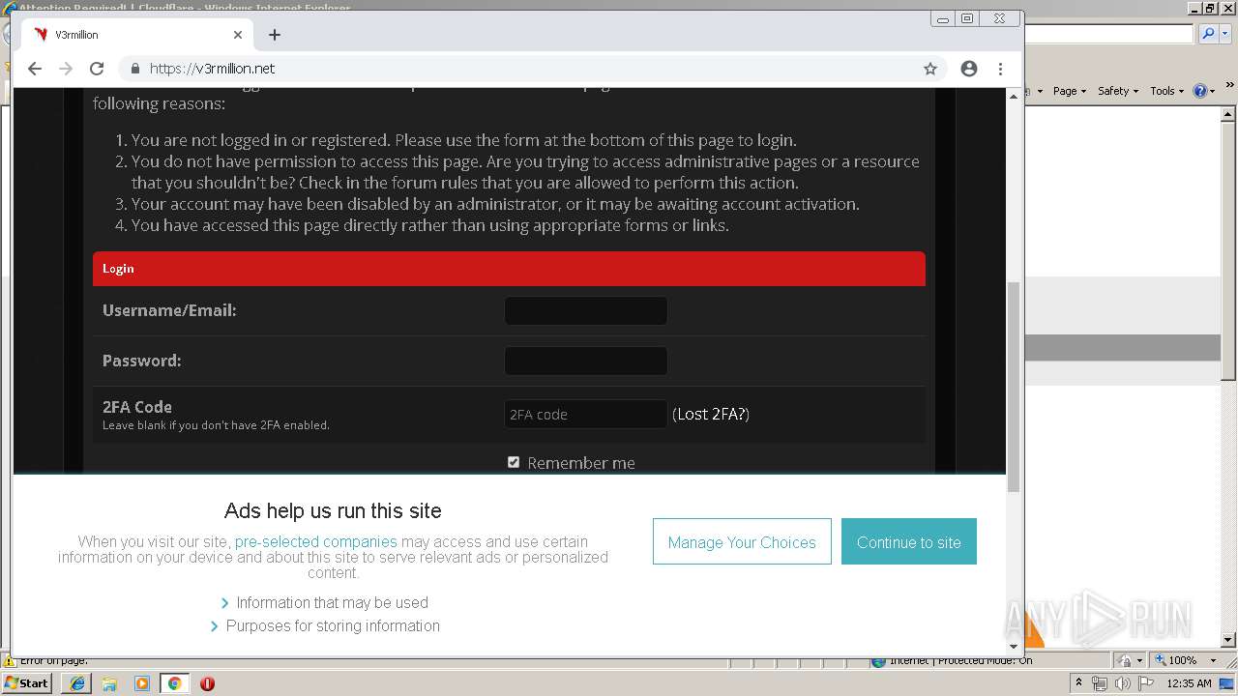Open the taskbar file explorer folder
The height and width of the screenshot is (696, 1238).
point(109,683)
